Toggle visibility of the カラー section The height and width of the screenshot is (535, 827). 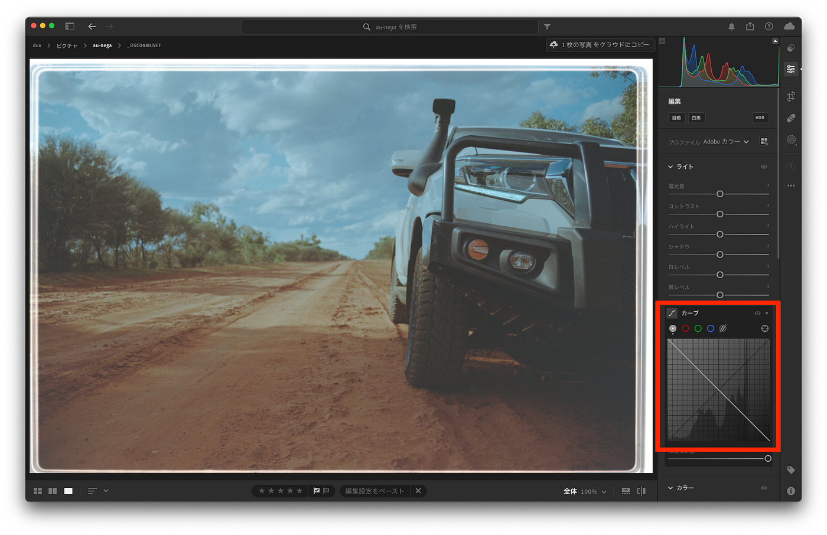[764, 488]
